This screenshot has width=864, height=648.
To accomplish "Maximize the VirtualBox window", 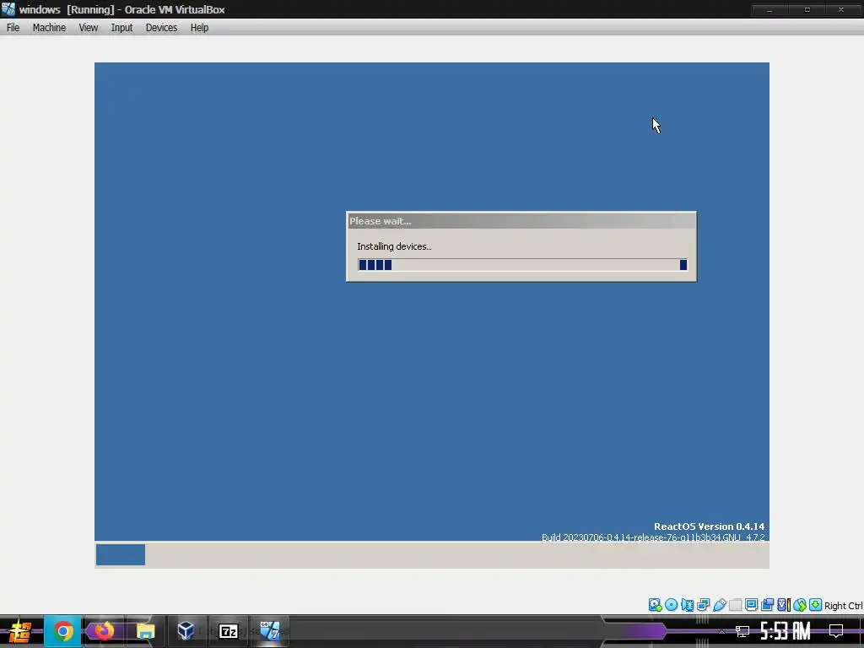I will [x=807, y=9].
